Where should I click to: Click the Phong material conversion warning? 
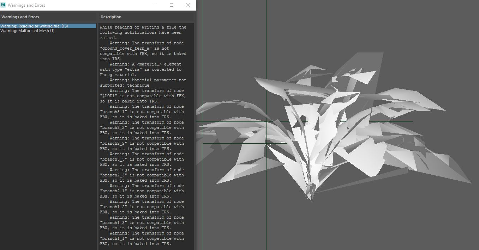pos(141,69)
